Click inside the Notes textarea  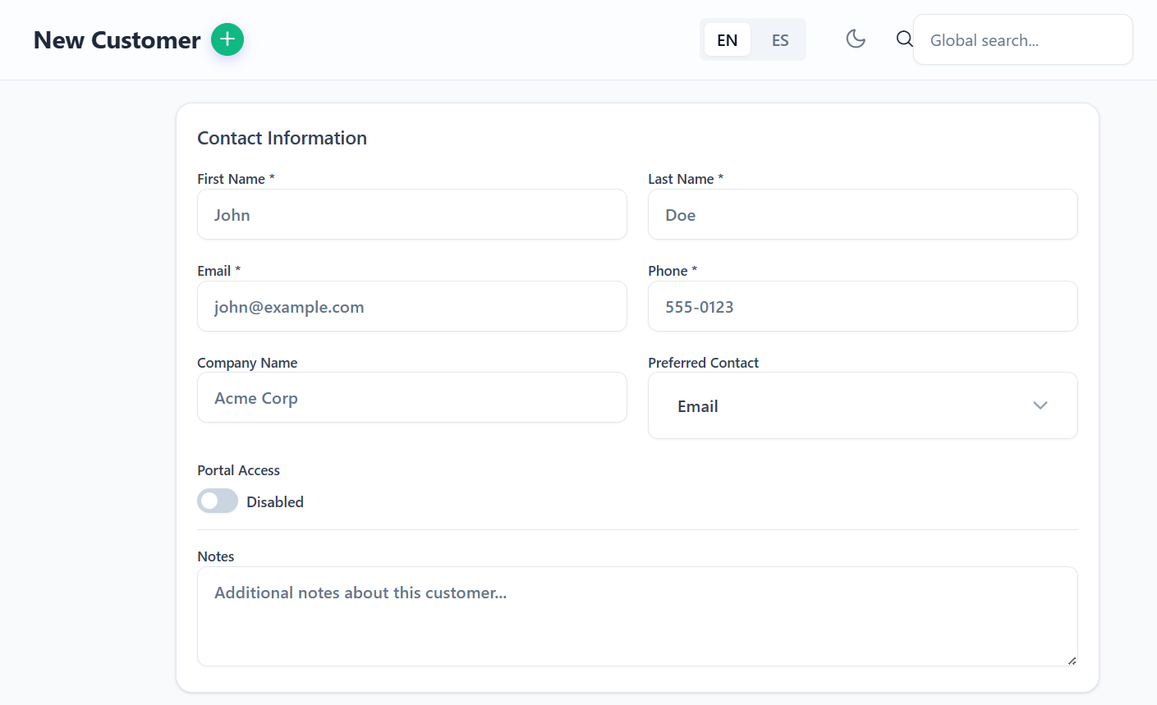tap(637, 616)
